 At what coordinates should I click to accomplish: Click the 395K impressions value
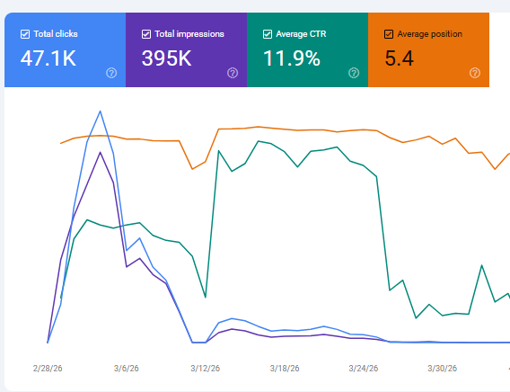click(x=166, y=58)
